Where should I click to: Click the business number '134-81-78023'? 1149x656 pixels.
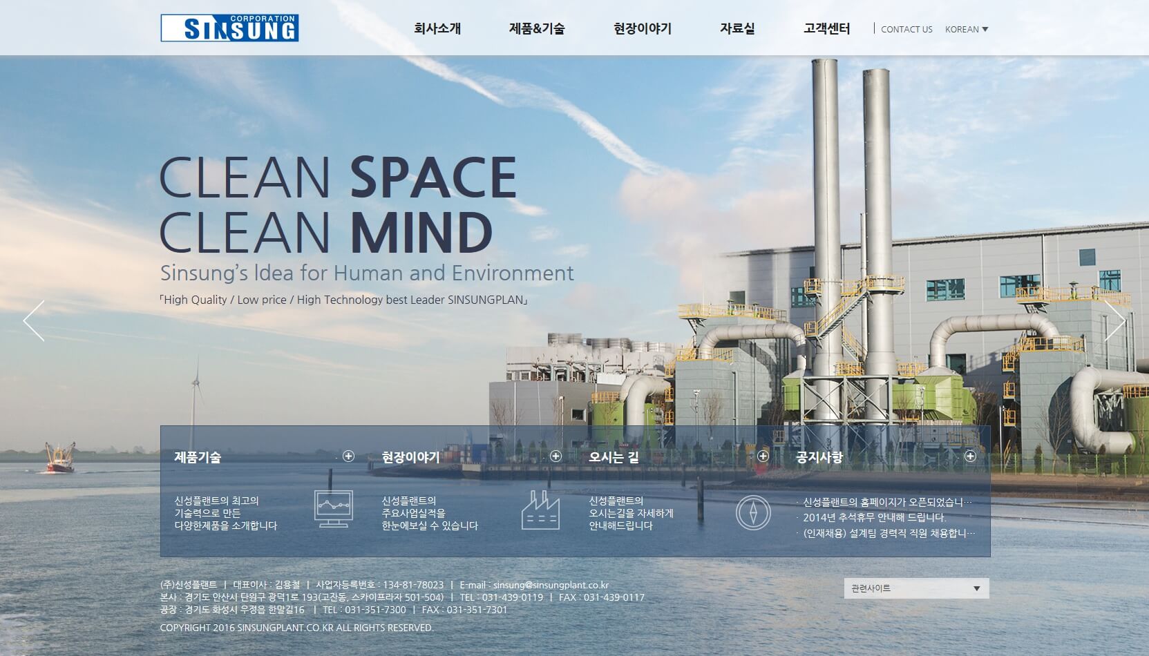pyautogui.click(x=413, y=585)
